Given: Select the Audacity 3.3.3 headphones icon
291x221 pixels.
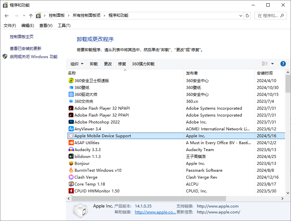Looking at the screenshot, I should click(x=71, y=149).
